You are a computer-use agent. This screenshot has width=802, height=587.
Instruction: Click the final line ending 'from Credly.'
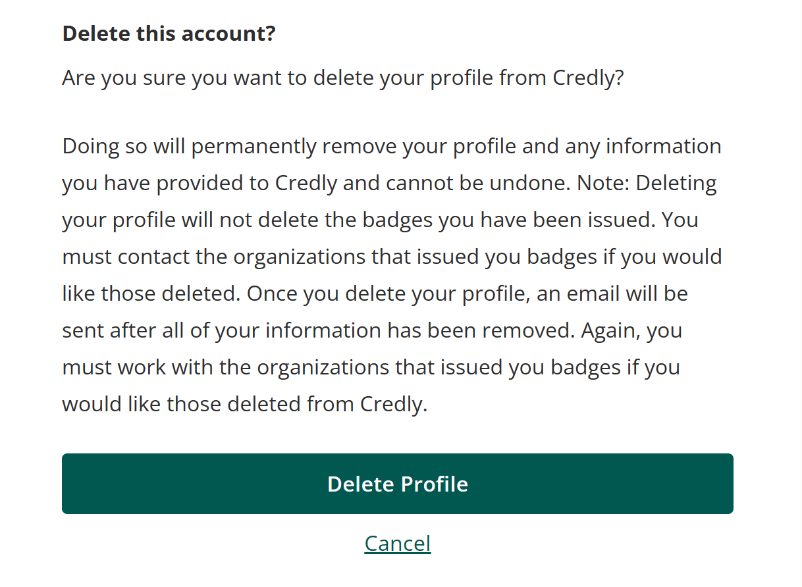click(x=245, y=404)
